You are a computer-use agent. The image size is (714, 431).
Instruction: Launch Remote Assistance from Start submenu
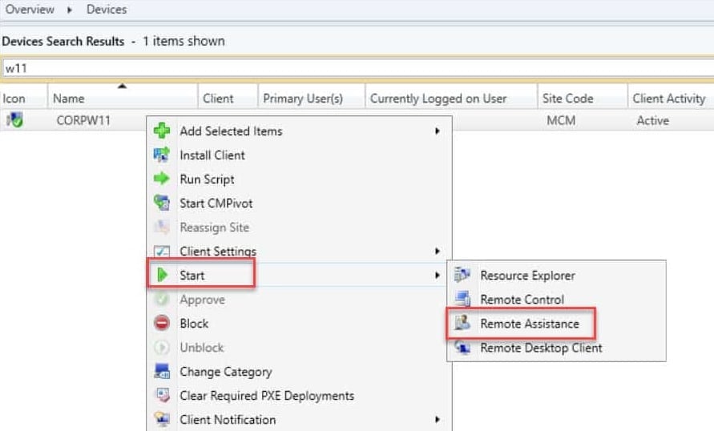[556, 324]
